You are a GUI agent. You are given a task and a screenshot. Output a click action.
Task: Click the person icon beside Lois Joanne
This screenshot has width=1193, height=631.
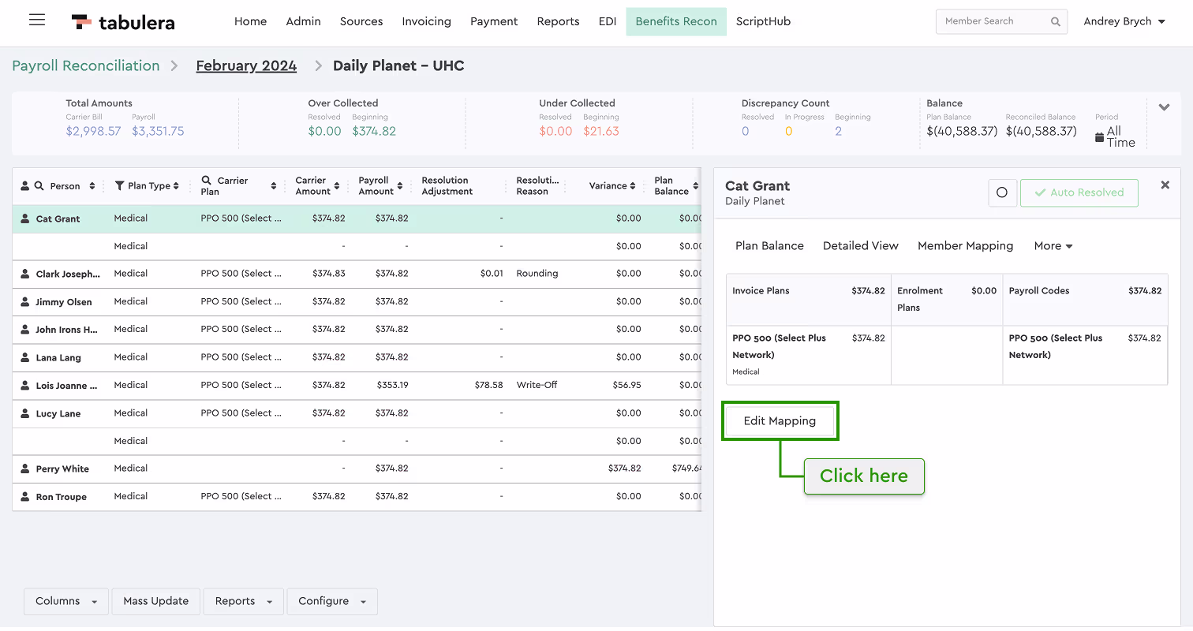[25, 386]
